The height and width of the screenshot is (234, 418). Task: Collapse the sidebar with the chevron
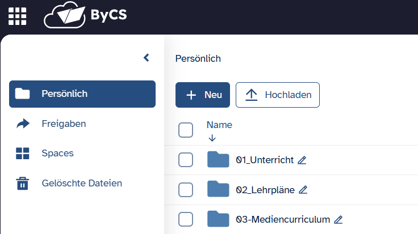click(x=146, y=58)
